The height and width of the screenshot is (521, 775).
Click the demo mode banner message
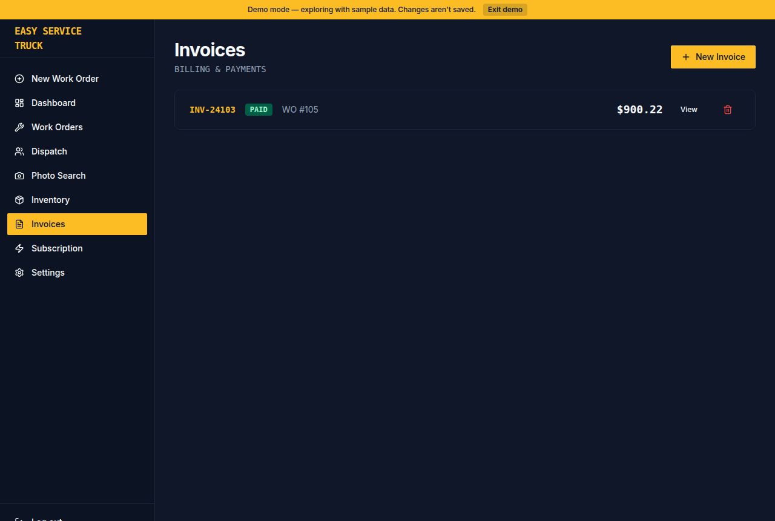click(361, 10)
